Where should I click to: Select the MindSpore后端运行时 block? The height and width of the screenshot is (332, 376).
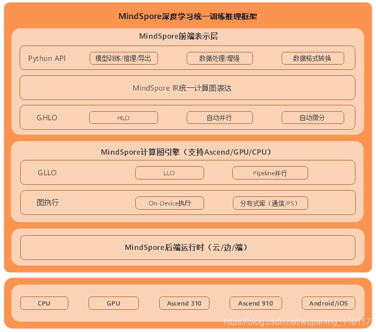(188, 247)
